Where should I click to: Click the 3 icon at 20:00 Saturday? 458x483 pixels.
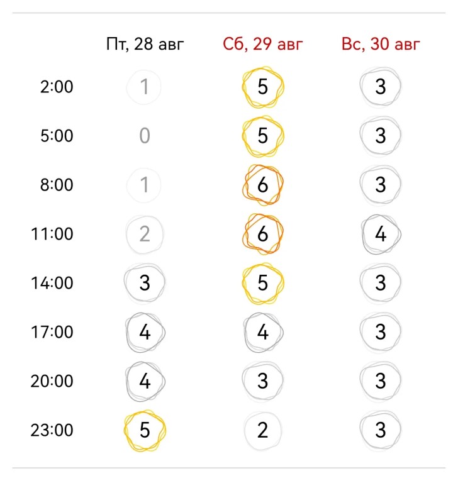coord(262,381)
